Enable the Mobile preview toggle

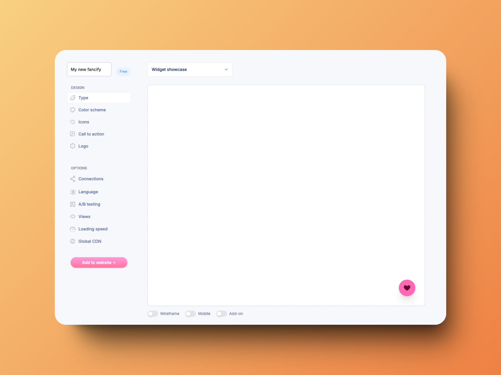(190, 313)
